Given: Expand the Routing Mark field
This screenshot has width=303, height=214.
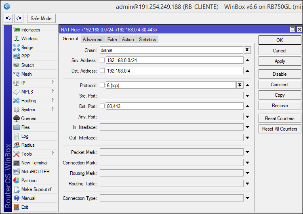Looking at the screenshot, I should 247,173.
